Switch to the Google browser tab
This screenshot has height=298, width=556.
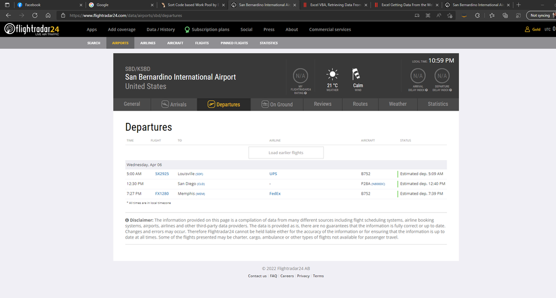(121, 5)
